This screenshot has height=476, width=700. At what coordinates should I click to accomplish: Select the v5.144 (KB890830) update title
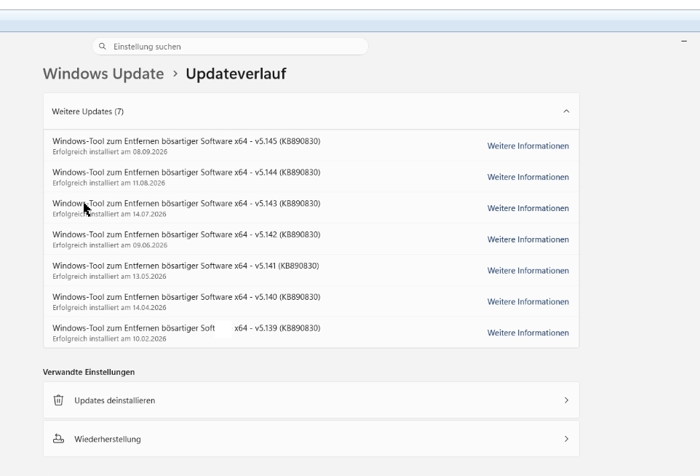[x=186, y=172]
